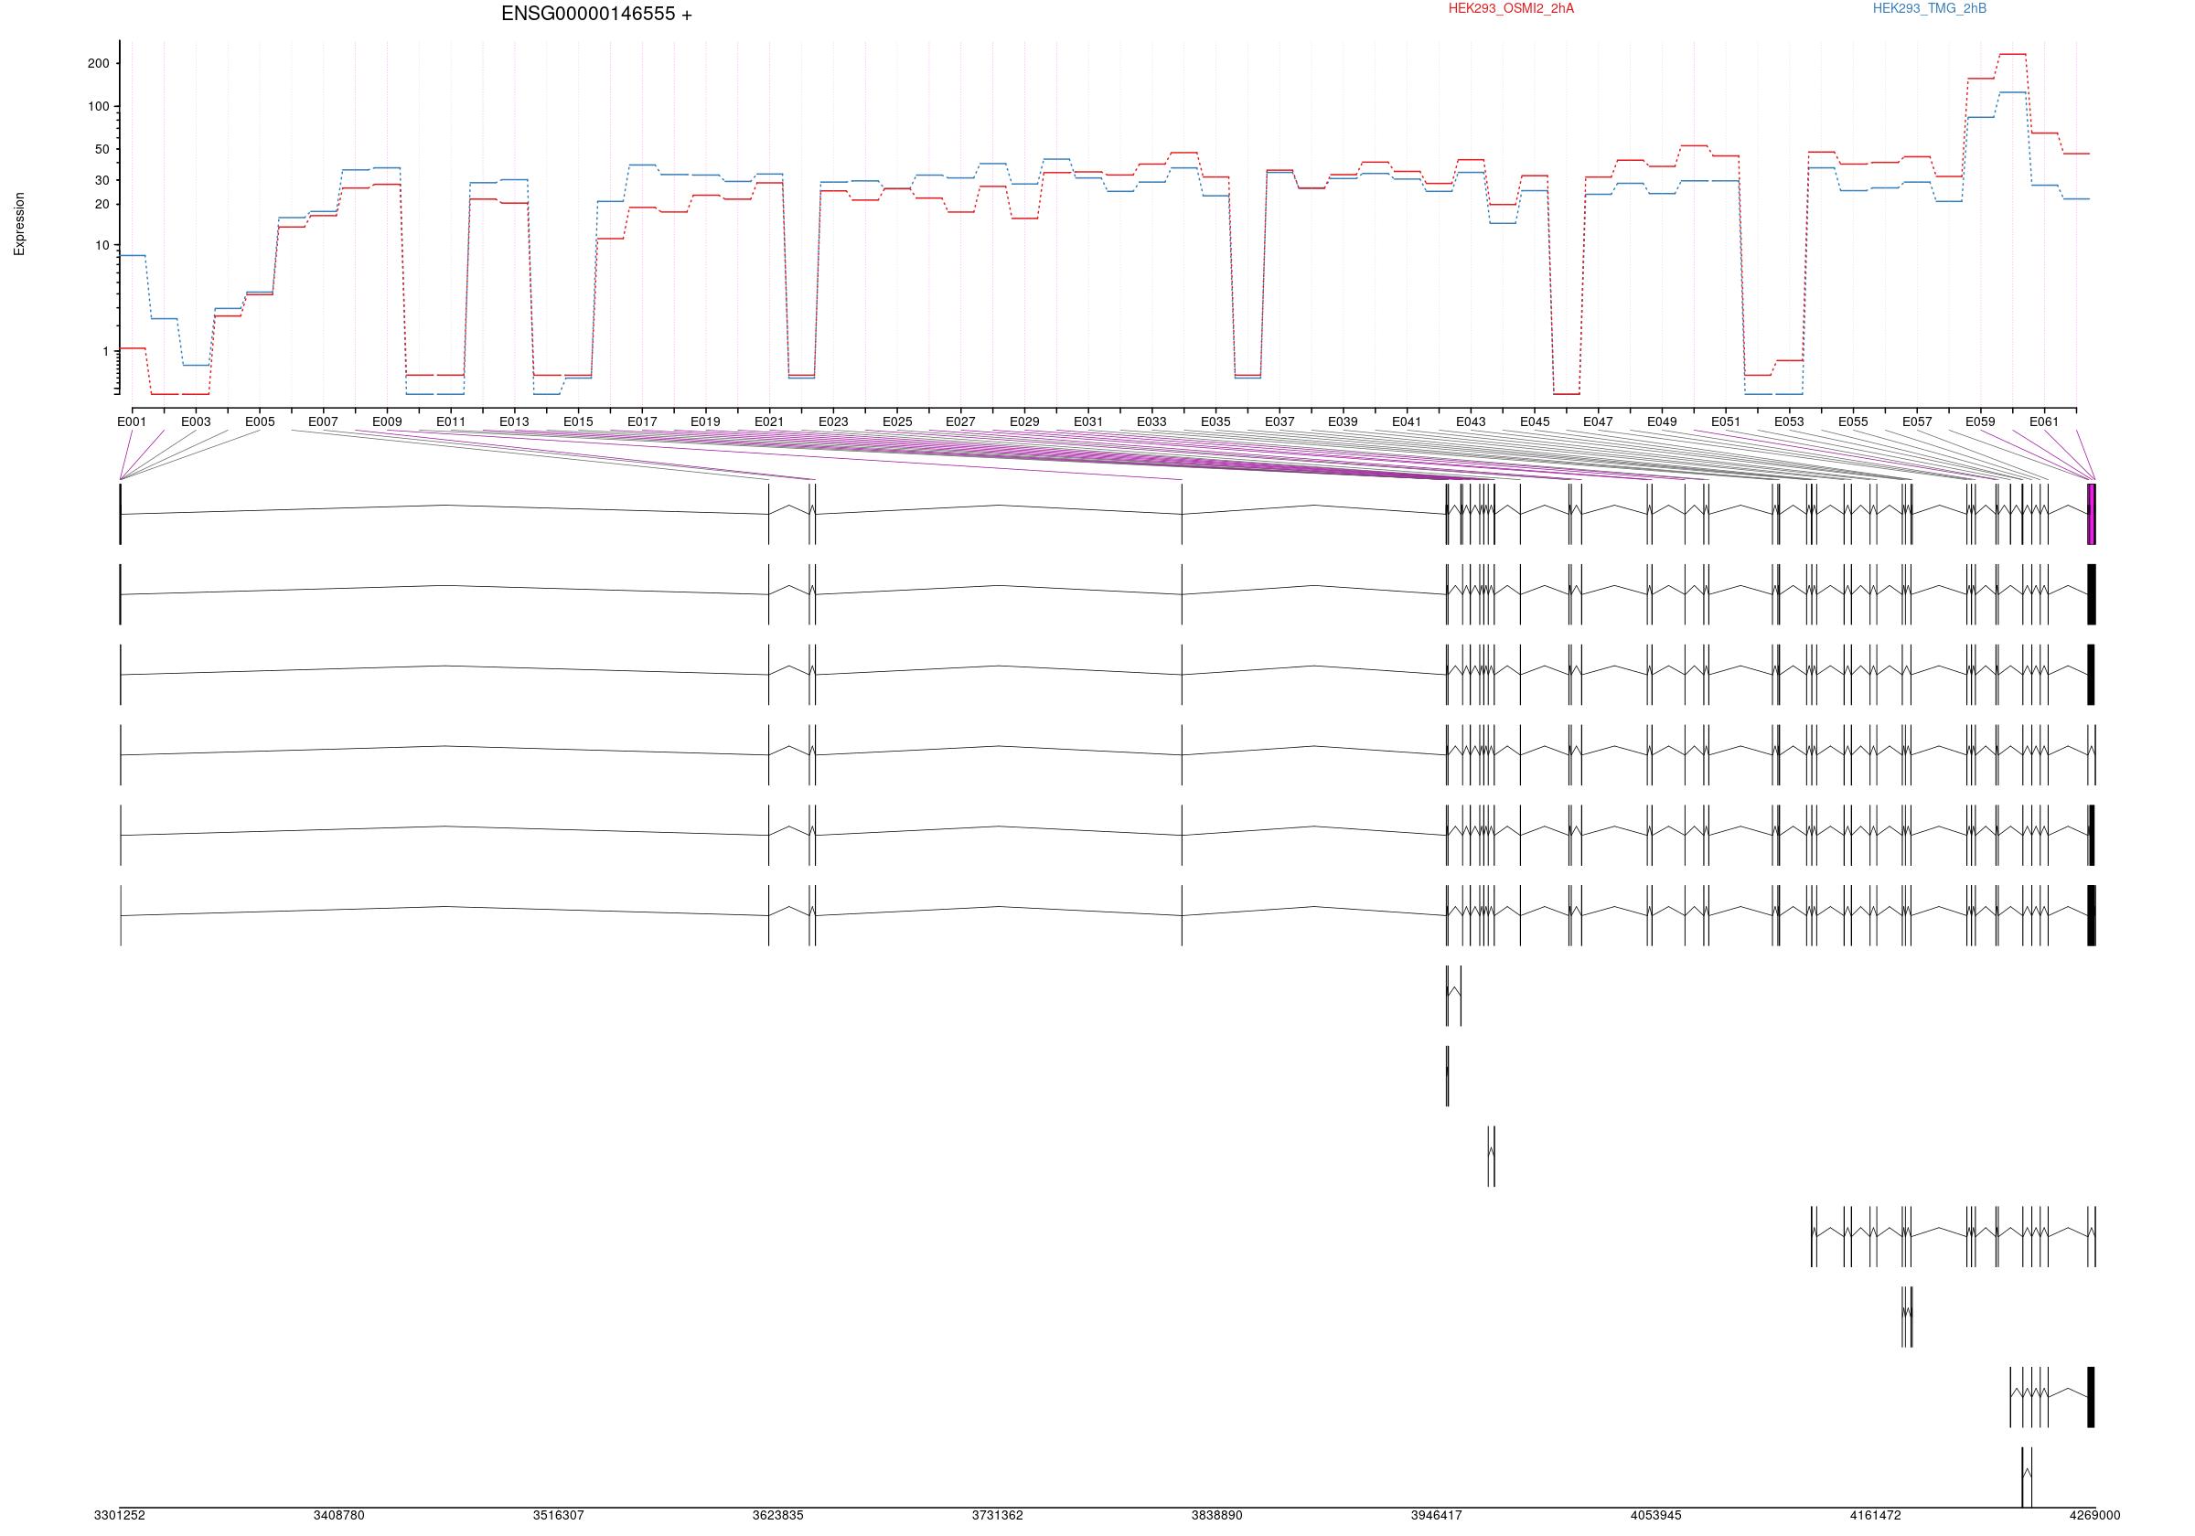Click genomic coordinate 4269000

(x=2094, y=1516)
